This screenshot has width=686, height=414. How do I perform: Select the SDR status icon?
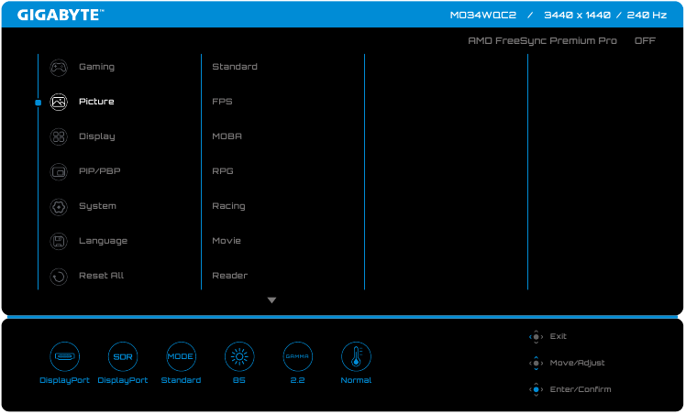coord(122,355)
